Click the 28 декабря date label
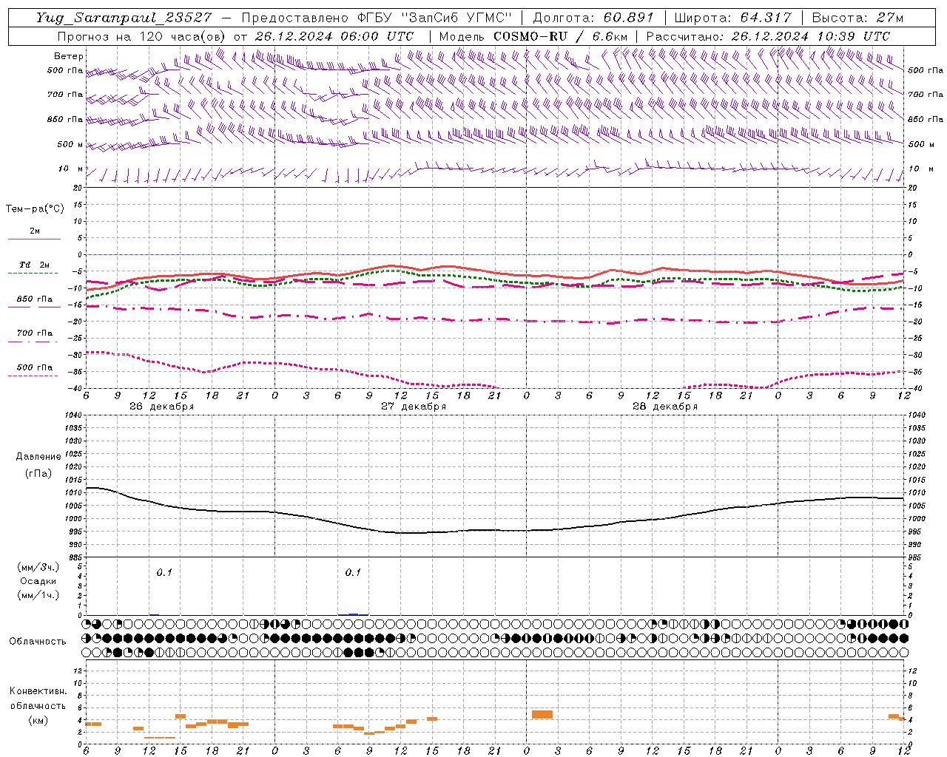The height and width of the screenshot is (757, 947). tap(665, 407)
